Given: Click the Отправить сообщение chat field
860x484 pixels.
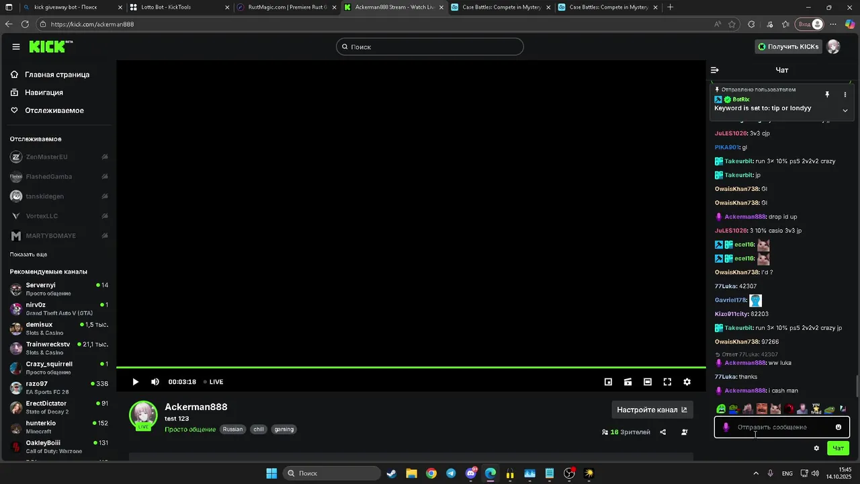Looking at the screenshot, I should point(781,427).
